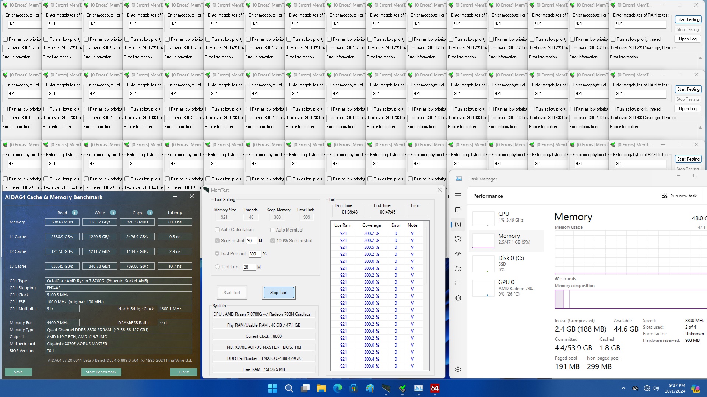The width and height of the screenshot is (707, 397).
Task: Click the Read info icon in AIDA64
Action: 75,212
